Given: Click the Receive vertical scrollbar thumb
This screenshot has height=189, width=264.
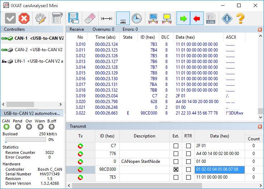Looking at the screenshot, I should [x=260, y=111].
